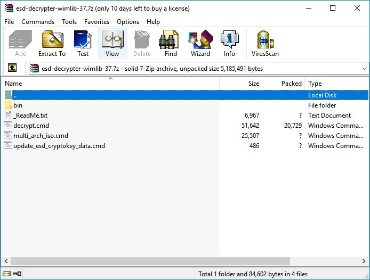
Task: Sort the list by Name column
Action: (x=110, y=84)
